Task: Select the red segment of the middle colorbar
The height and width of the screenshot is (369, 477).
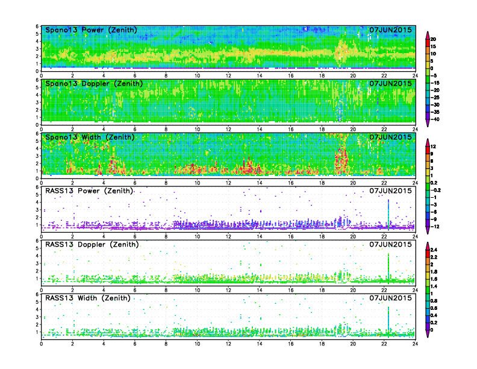Action: (428, 150)
